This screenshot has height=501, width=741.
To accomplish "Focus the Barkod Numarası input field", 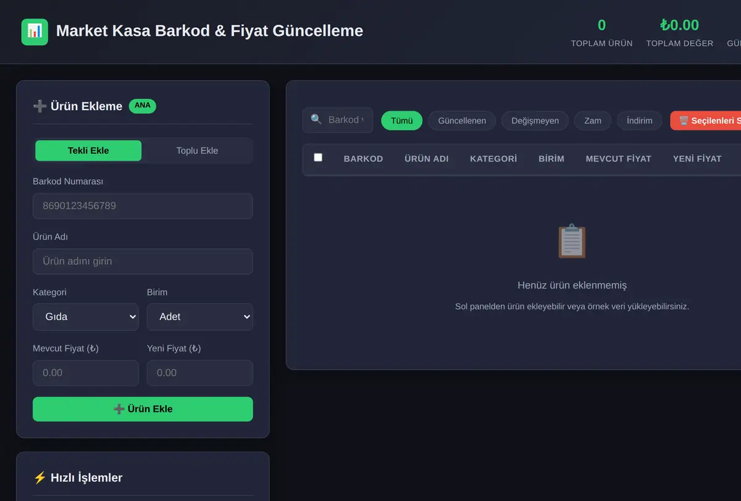I will click(x=143, y=206).
